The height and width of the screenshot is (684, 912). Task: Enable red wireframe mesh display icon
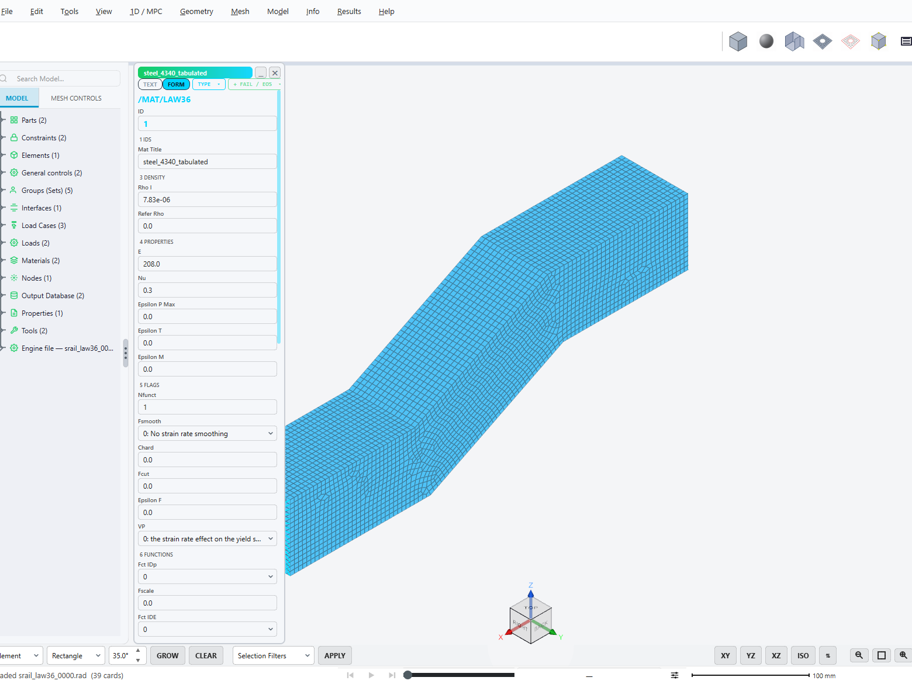tap(851, 42)
